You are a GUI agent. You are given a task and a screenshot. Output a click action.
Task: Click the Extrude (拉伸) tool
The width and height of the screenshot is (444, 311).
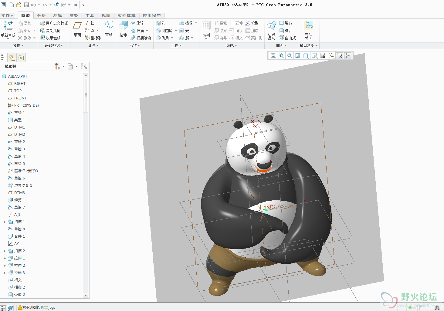123,29
